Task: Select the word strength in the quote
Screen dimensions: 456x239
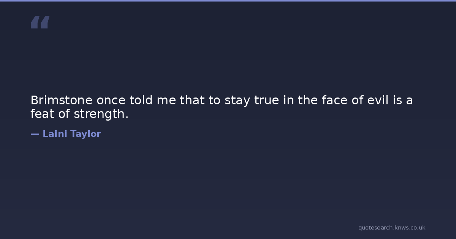Action: (x=99, y=114)
